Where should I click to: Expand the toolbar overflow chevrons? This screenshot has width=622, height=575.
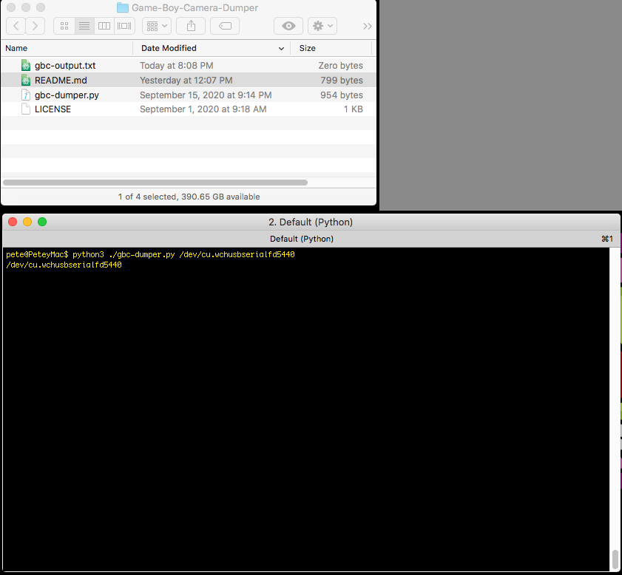367,26
